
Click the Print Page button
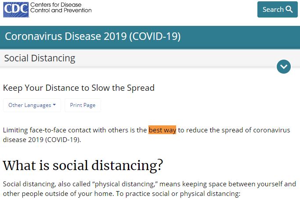[83, 105]
